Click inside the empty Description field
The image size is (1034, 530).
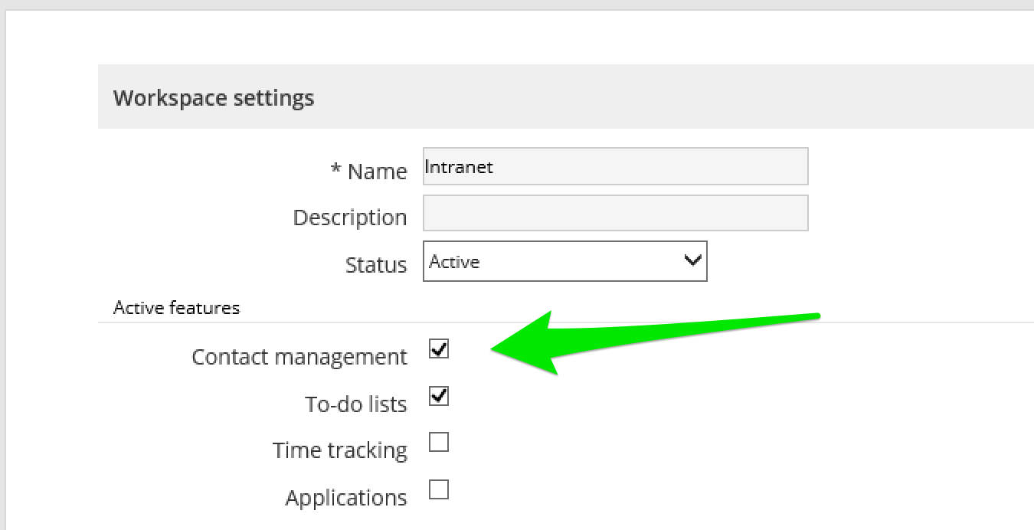point(613,213)
